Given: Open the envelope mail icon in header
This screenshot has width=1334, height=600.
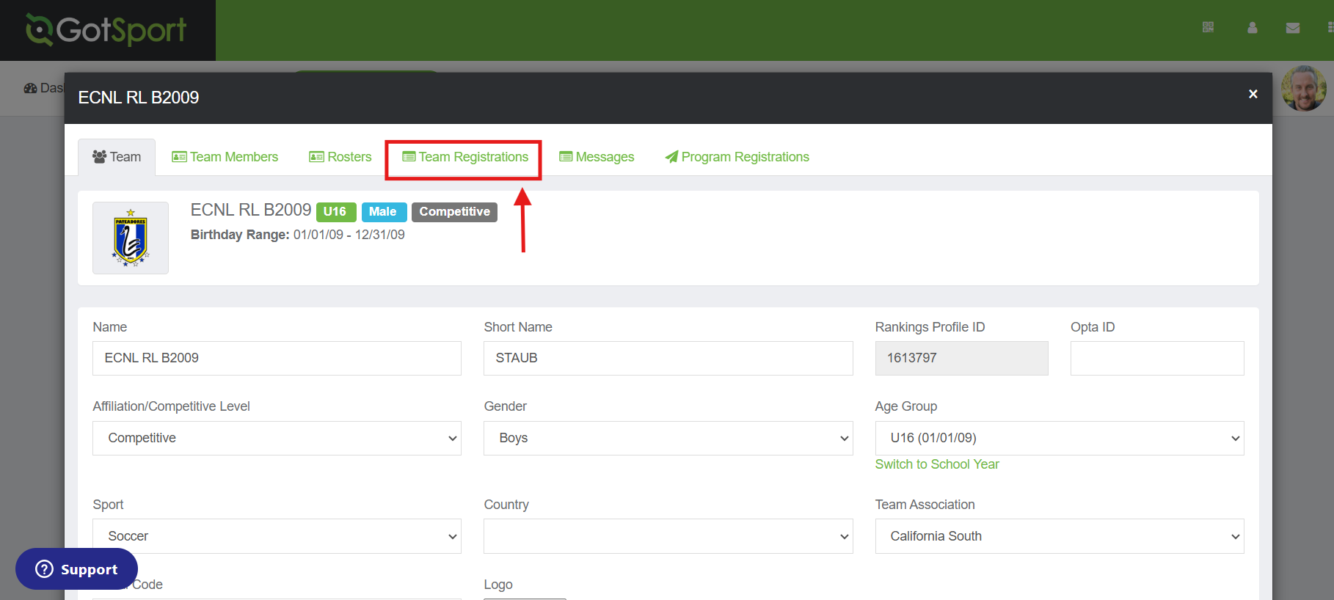Looking at the screenshot, I should [x=1293, y=28].
